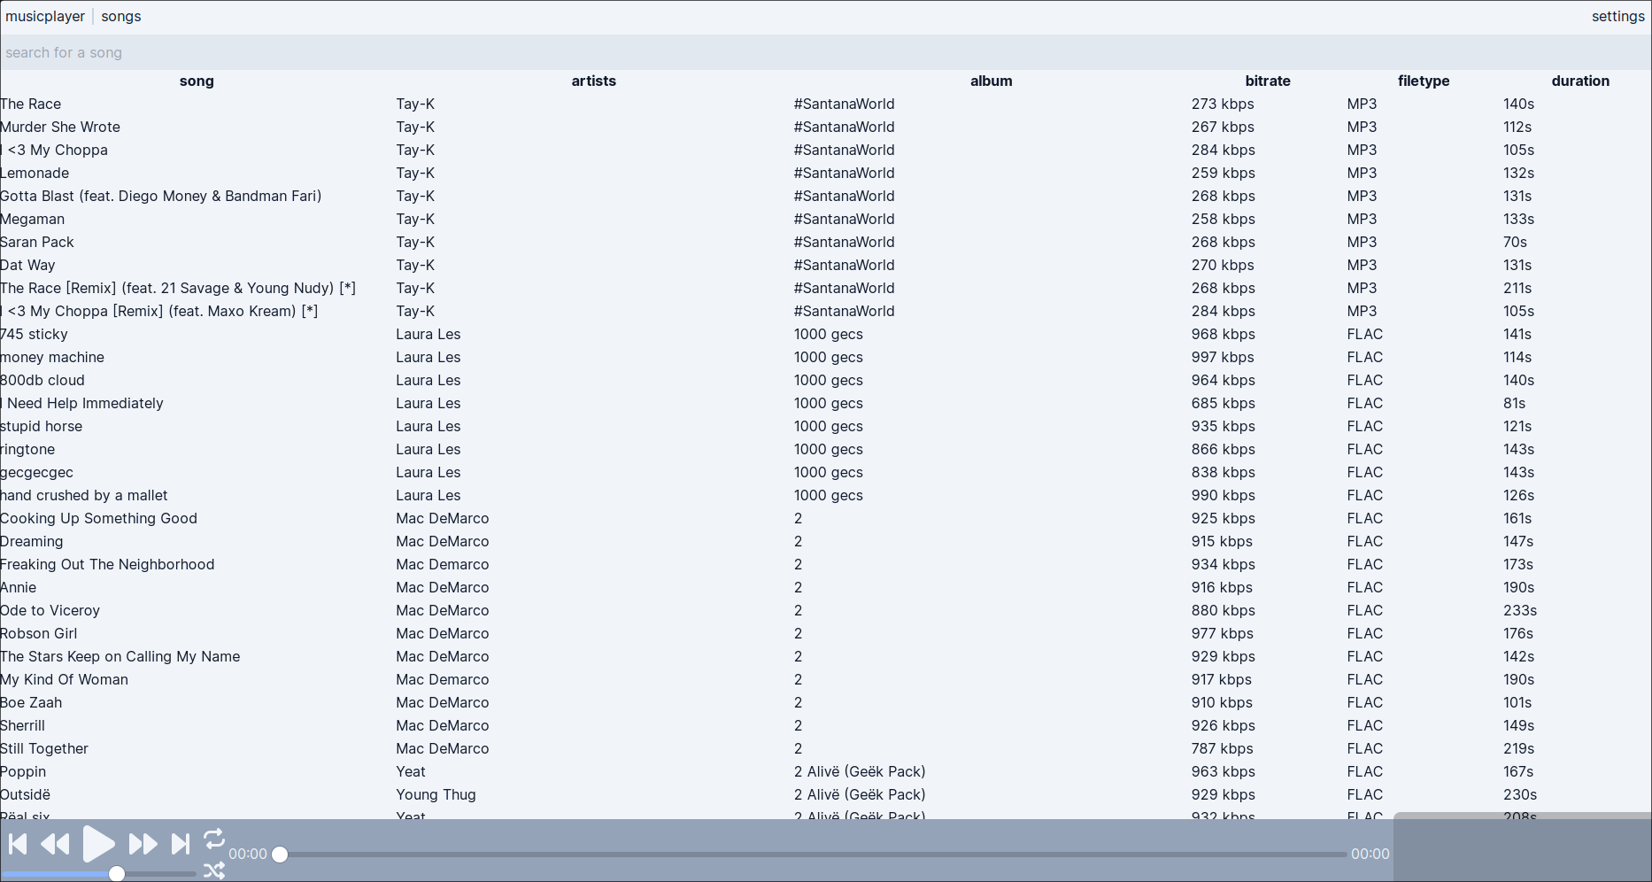
Task: Sort by the filetype column header
Action: pos(1424,81)
